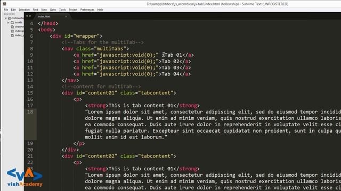Click the assets folder icon
This screenshot has width=341, height=191.
tap(12, 22)
